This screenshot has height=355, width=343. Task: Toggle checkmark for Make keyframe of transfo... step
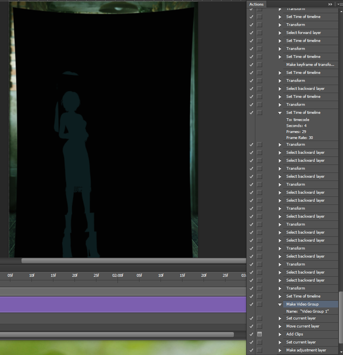[x=251, y=65]
